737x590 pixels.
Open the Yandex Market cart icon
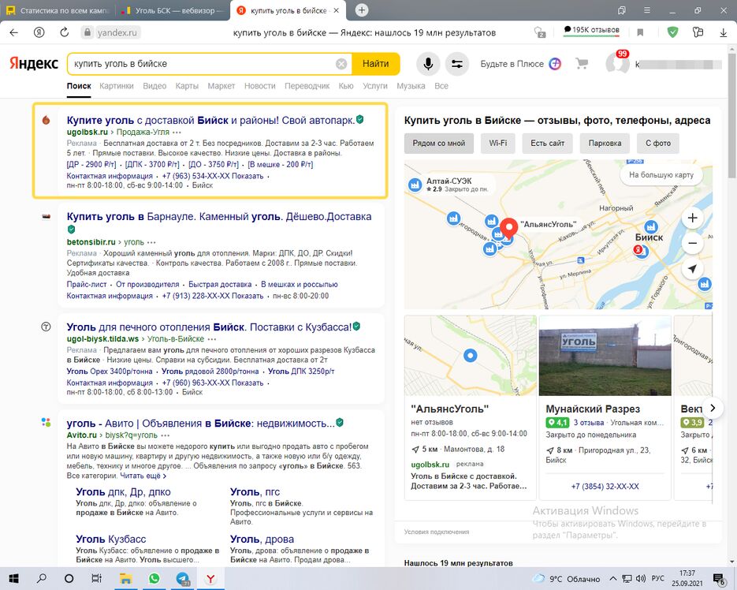[x=582, y=64]
